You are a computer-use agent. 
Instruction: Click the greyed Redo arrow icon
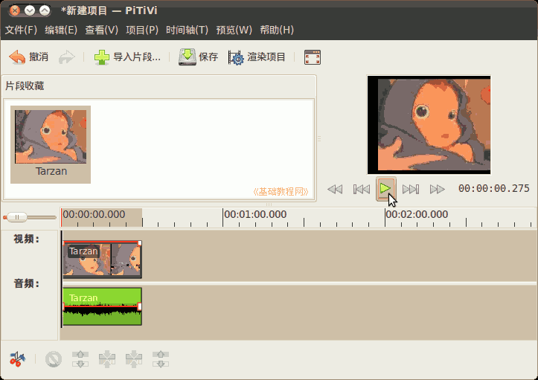point(66,57)
